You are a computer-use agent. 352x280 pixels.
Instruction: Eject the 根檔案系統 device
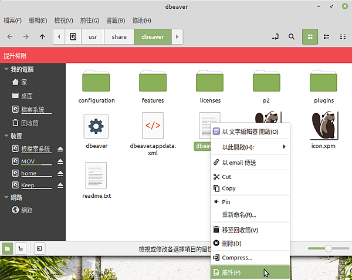point(60,149)
